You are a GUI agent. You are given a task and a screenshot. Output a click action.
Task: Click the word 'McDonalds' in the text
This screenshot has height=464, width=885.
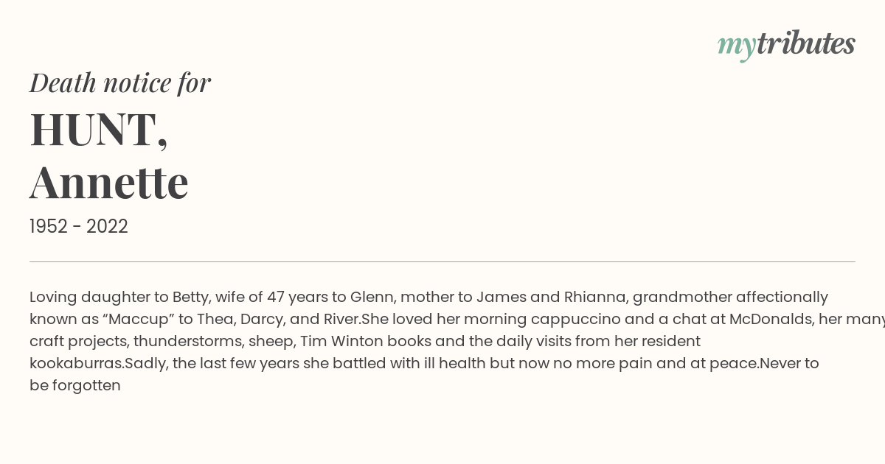(x=770, y=319)
